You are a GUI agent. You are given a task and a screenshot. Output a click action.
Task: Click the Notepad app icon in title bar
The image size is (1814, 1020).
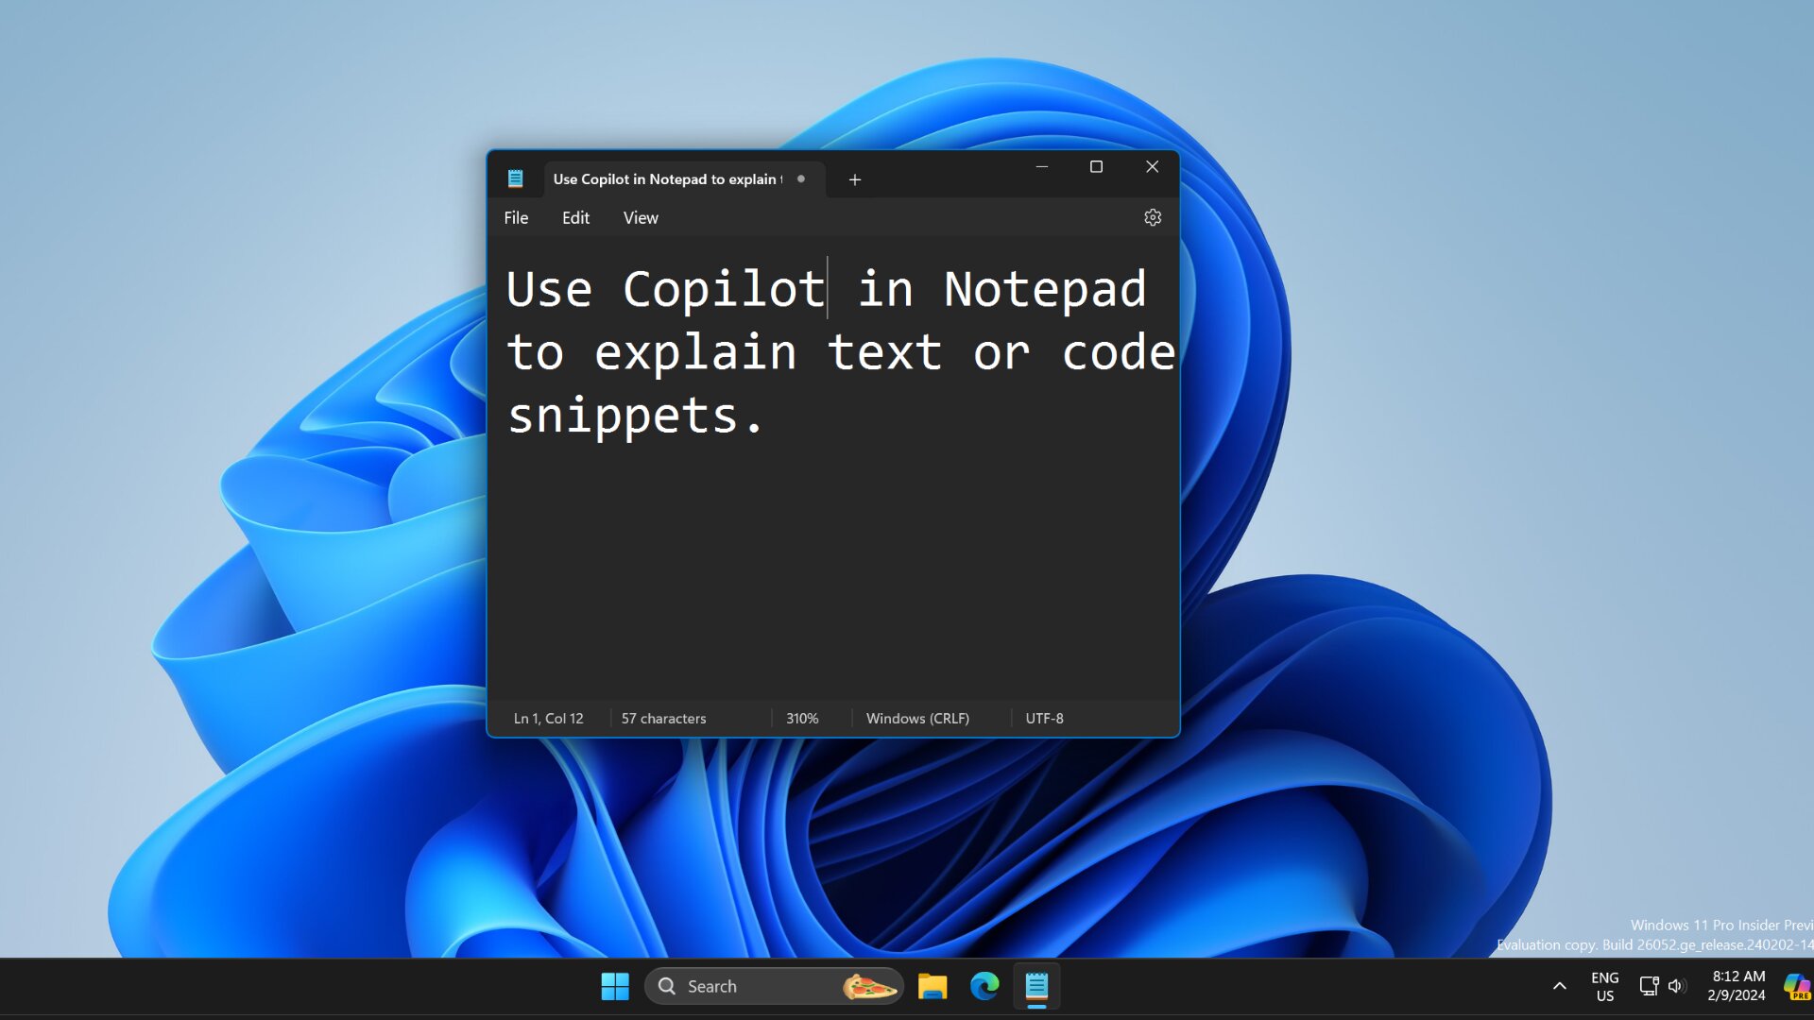(x=515, y=178)
